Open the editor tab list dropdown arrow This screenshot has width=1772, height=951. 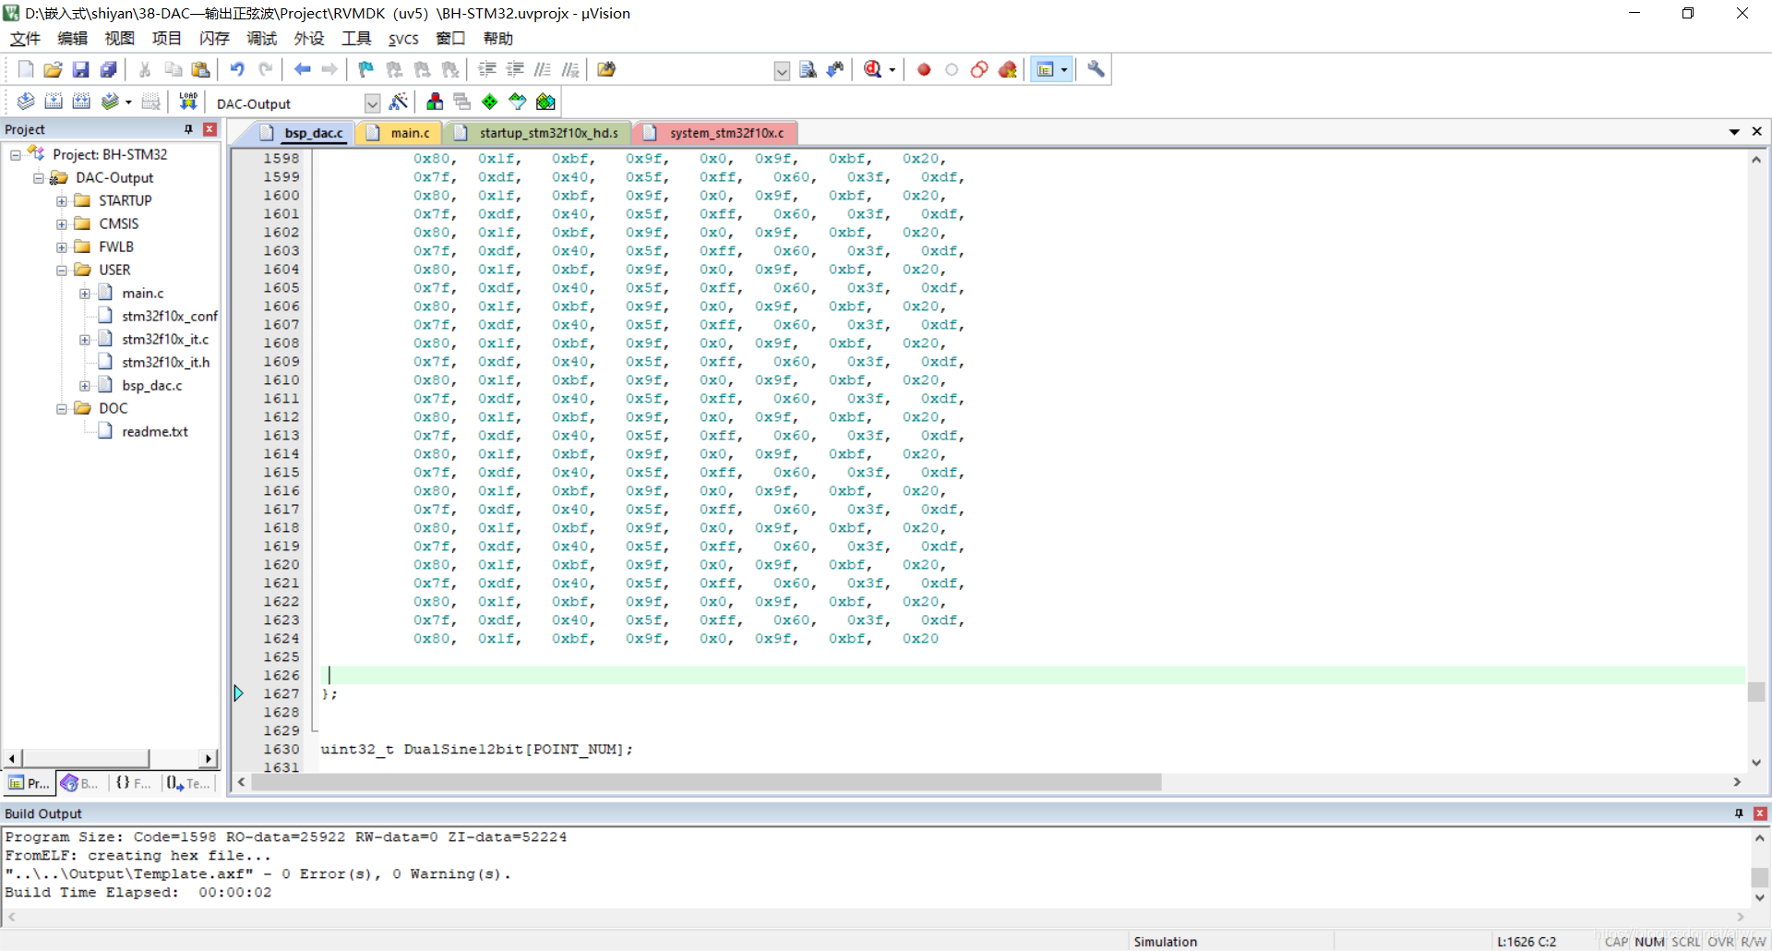[1734, 132]
